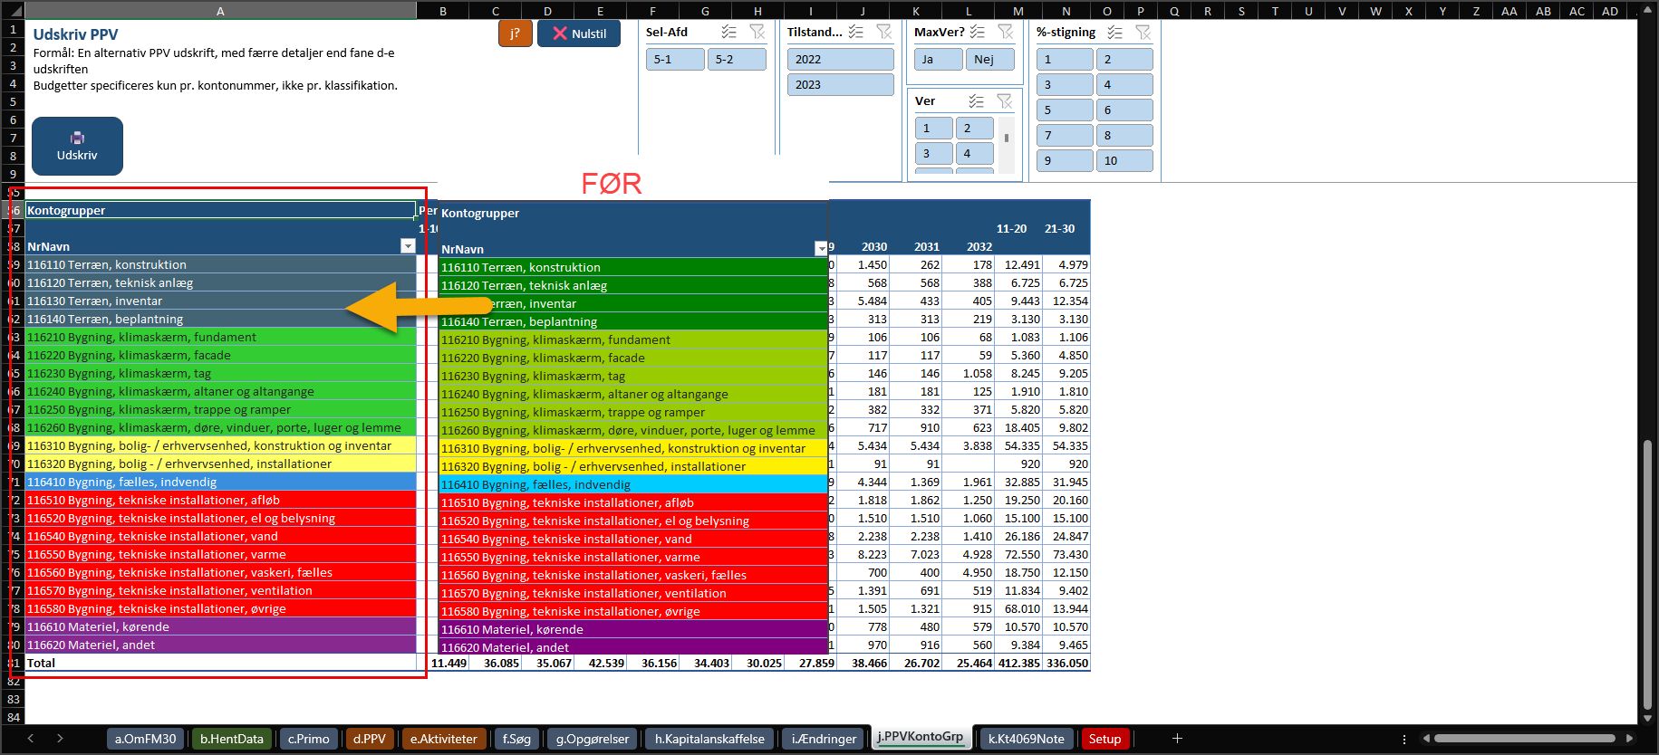Clear the MaxVer? slicer filter
Viewport: 1659px width, 755px height.
click(1006, 32)
